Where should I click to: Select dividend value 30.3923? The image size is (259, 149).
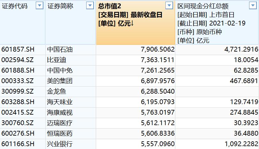[x=246, y=123]
